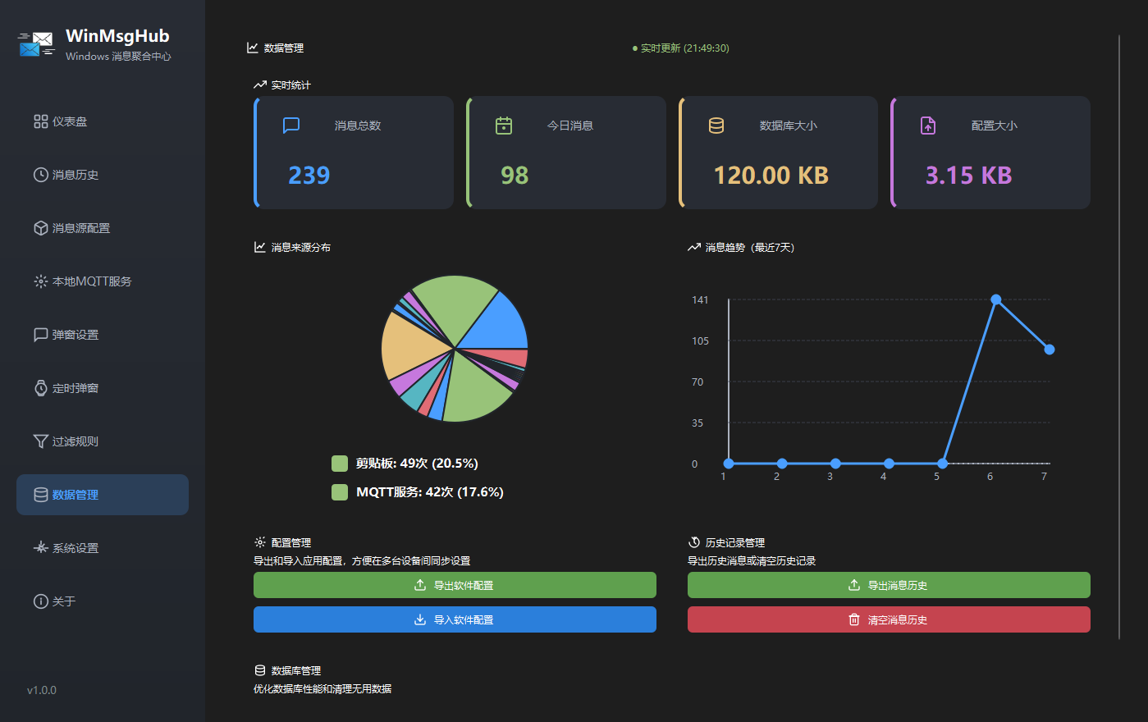The image size is (1148, 722).
Task: Click the peak data point on trend chart
Action: pos(995,299)
